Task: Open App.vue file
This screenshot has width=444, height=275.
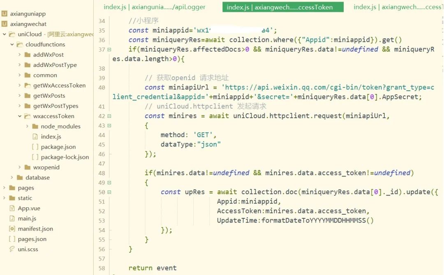Action: click(29, 208)
